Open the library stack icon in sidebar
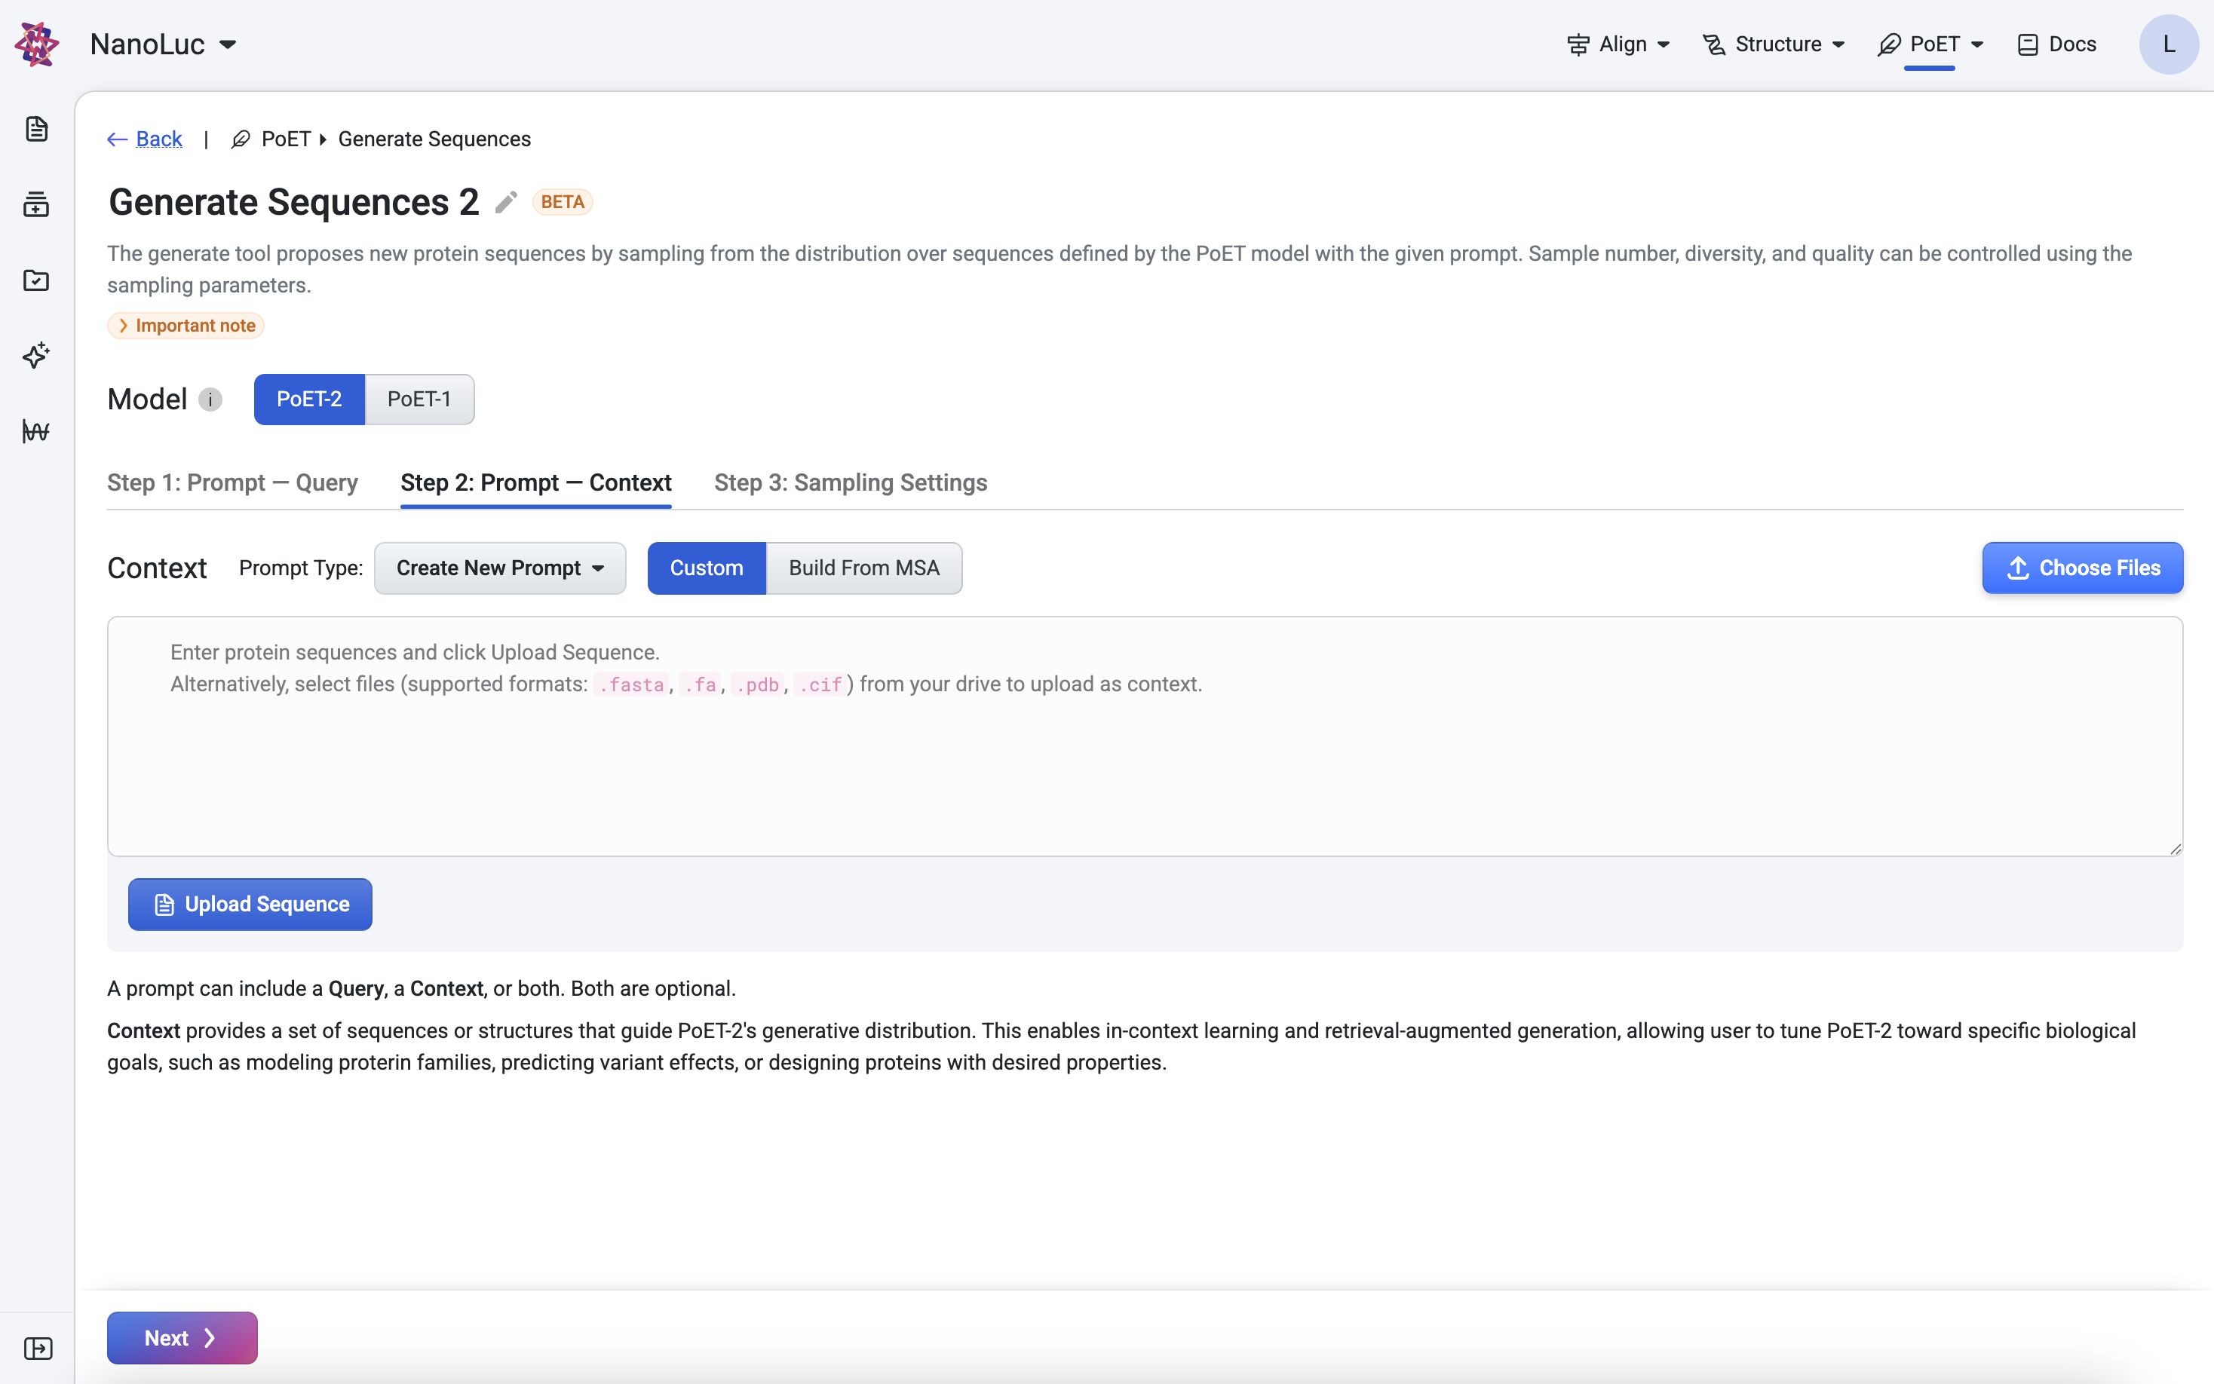 [37, 204]
